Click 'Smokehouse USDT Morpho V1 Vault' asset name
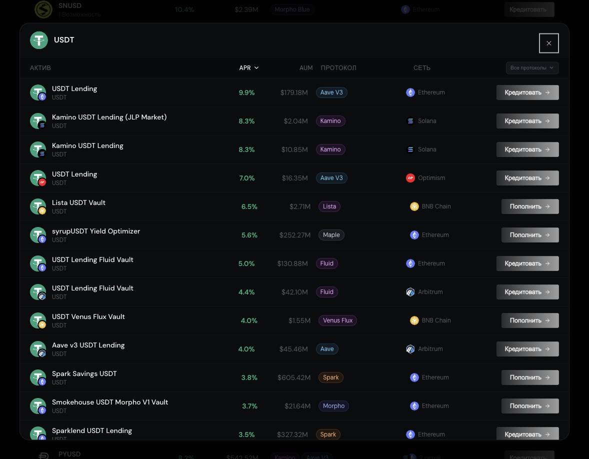Screen dimensions: 589x459 click(110, 402)
